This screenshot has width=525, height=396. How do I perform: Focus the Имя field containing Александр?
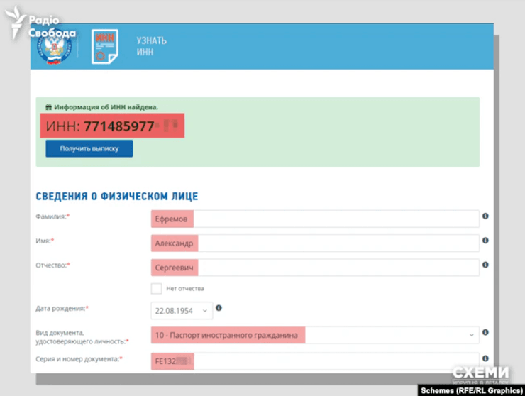314,243
